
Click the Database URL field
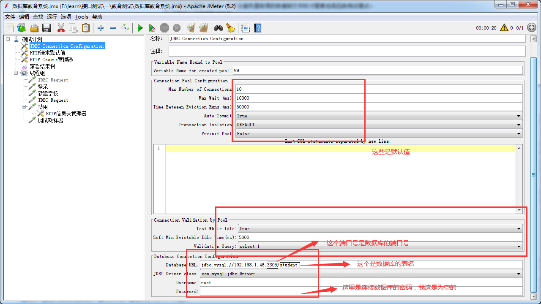click(361, 265)
